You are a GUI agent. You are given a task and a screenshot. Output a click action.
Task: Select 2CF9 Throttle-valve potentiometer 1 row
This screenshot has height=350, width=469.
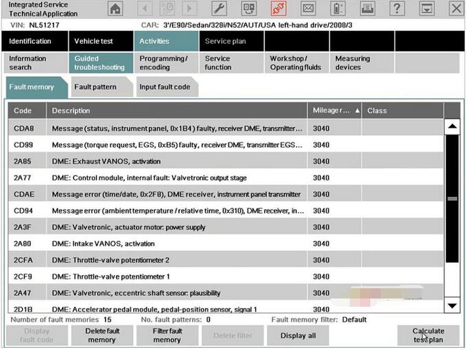pos(226,277)
